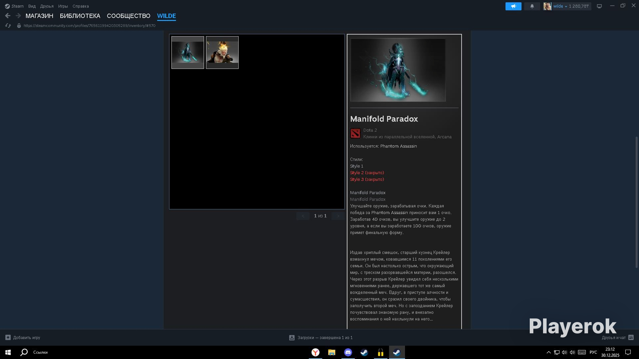Image resolution: width=639 pixels, height=359 pixels.
Task: Open the touch keyboard tray icon
Action: coord(582,352)
